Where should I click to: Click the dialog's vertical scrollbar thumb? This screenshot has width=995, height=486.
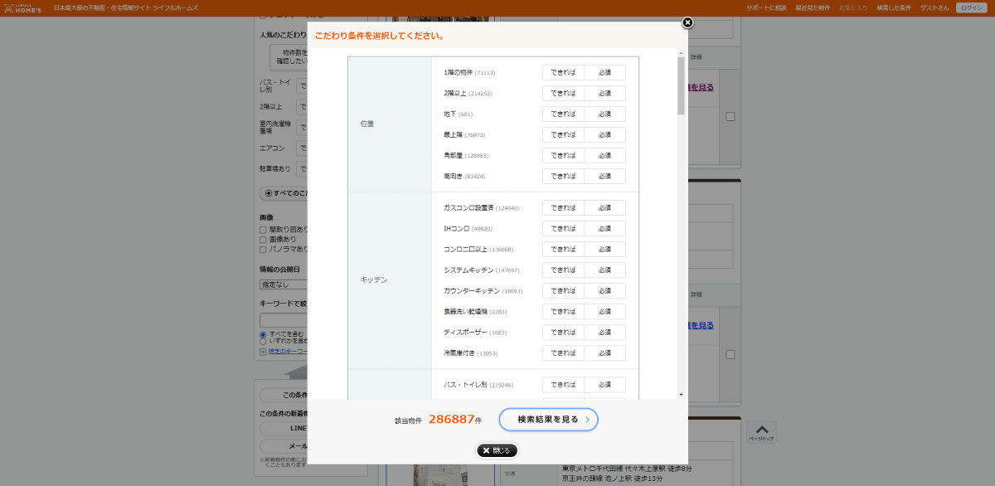click(681, 85)
